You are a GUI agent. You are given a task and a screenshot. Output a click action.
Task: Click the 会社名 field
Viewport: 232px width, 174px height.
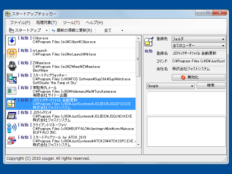199,69
